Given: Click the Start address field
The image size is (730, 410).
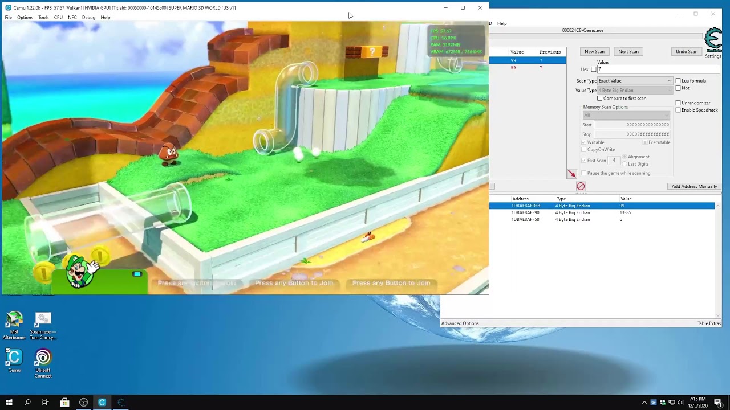Looking at the screenshot, I should click(632, 125).
